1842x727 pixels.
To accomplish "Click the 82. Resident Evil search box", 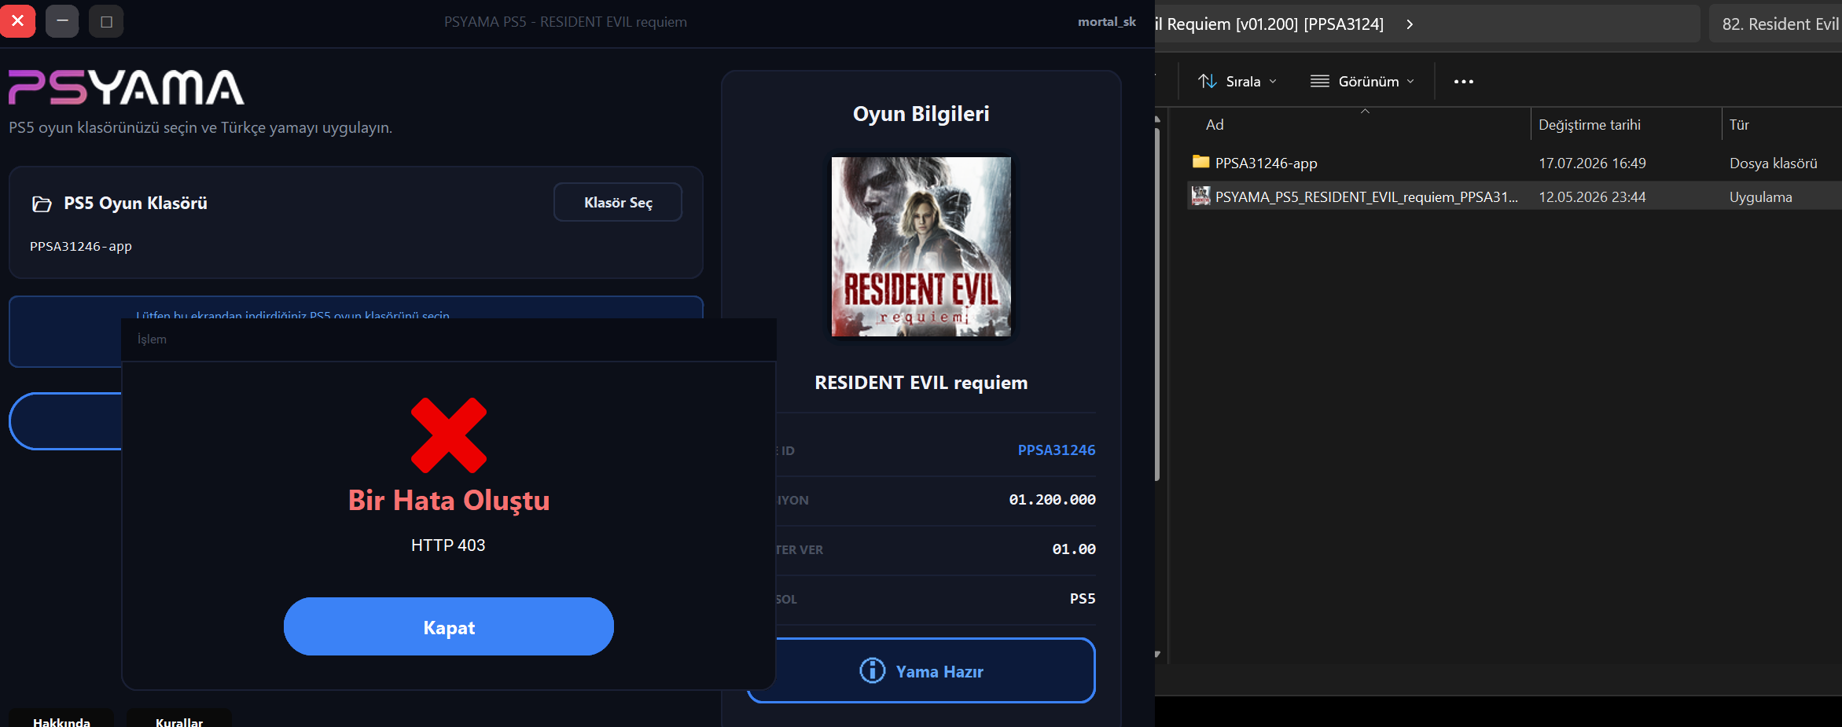I will pos(1775,24).
